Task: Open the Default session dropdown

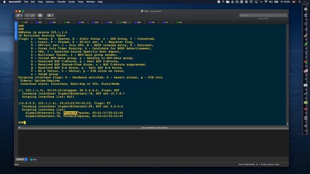Action: pyautogui.click(x=21, y=159)
